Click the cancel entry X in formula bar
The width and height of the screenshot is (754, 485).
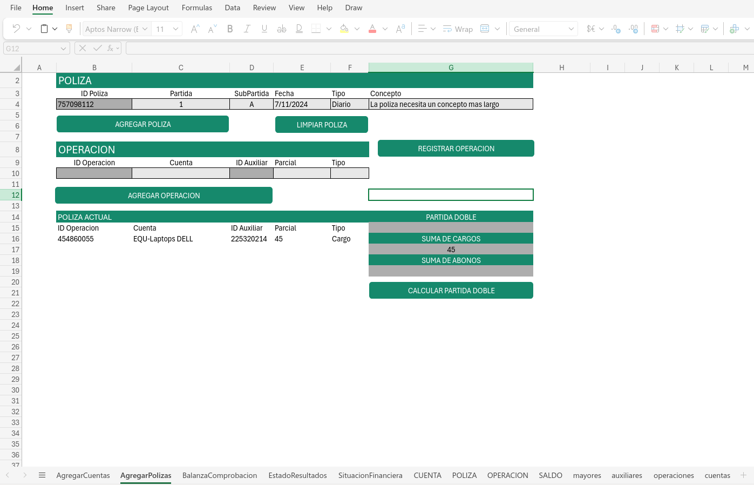click(x=83, y=48)
